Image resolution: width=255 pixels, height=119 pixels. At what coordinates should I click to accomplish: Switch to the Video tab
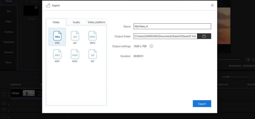[56, 22]
